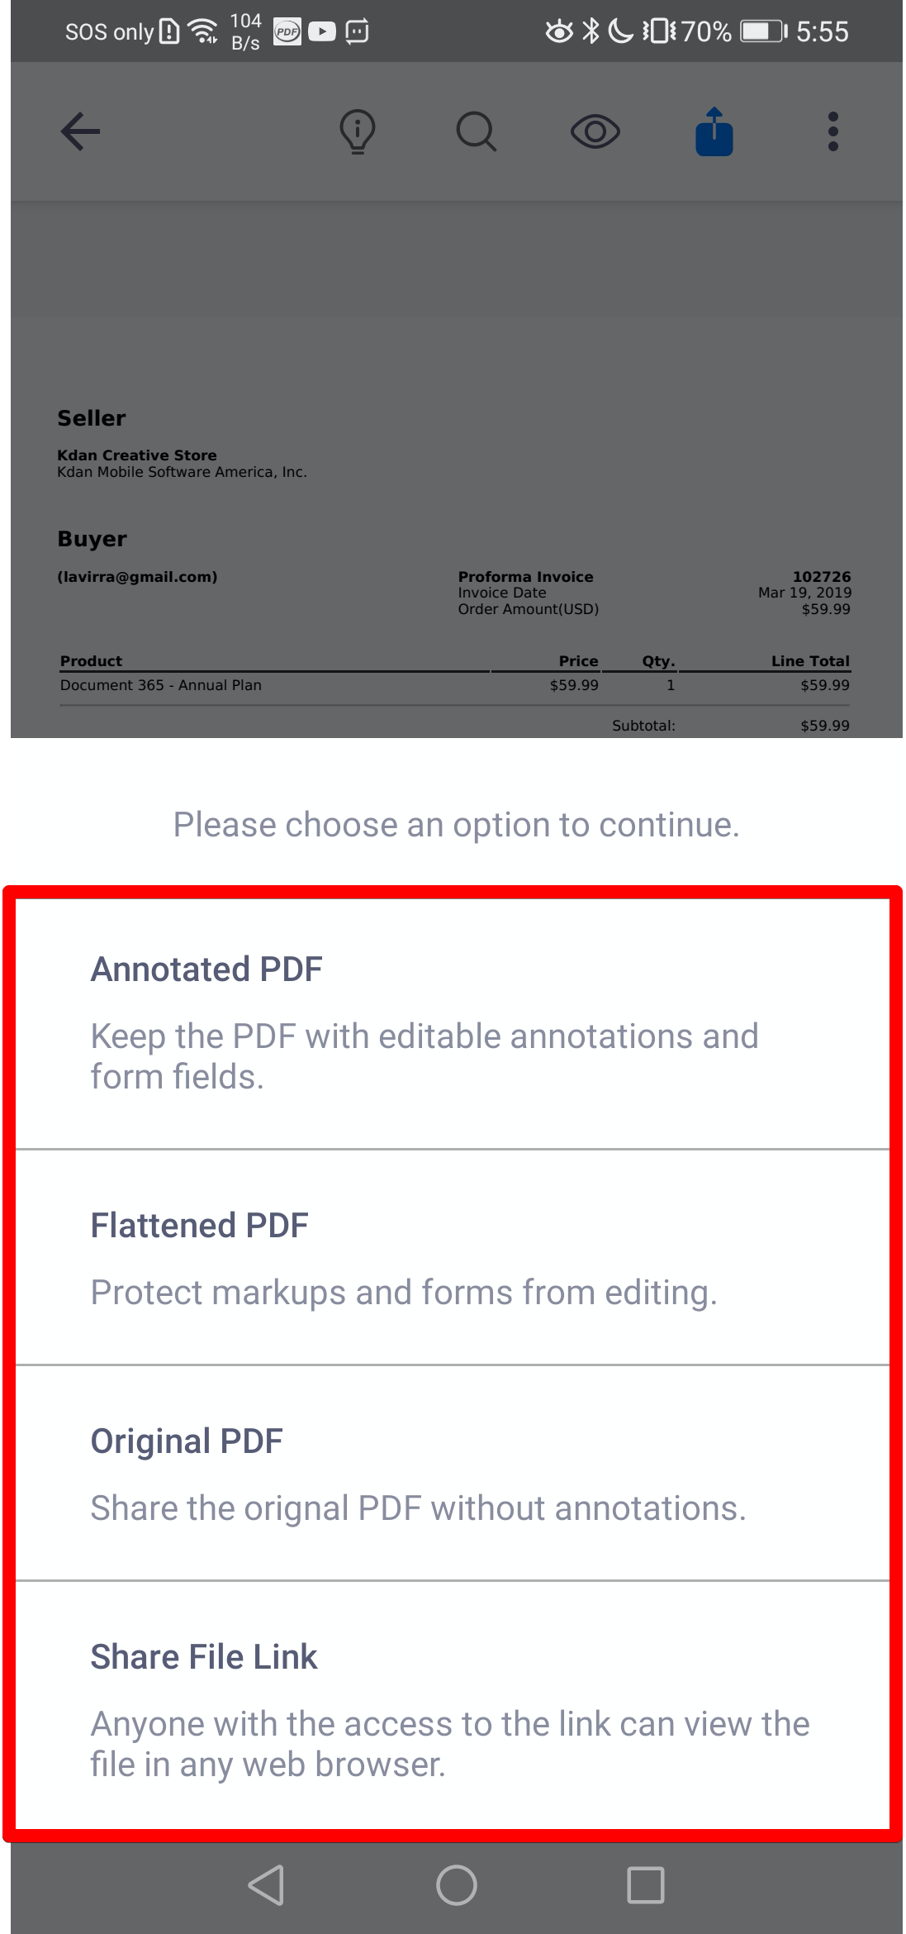This screenshot has width=906, height=1934.
Task: Open the three-dot overflow menu
Action: point(833,131)
